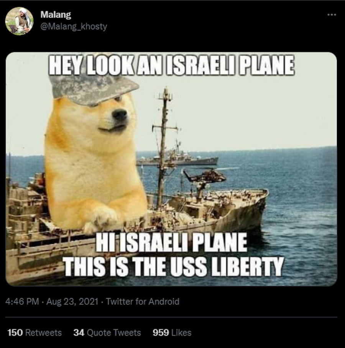The image size is (345, 348).
Task: View the 150 Retweets list
Action: point(34,333)
